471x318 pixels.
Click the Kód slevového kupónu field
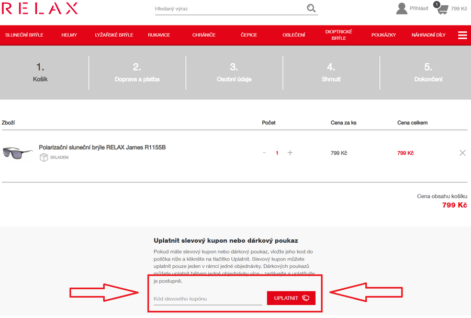(x=207, y=299)
